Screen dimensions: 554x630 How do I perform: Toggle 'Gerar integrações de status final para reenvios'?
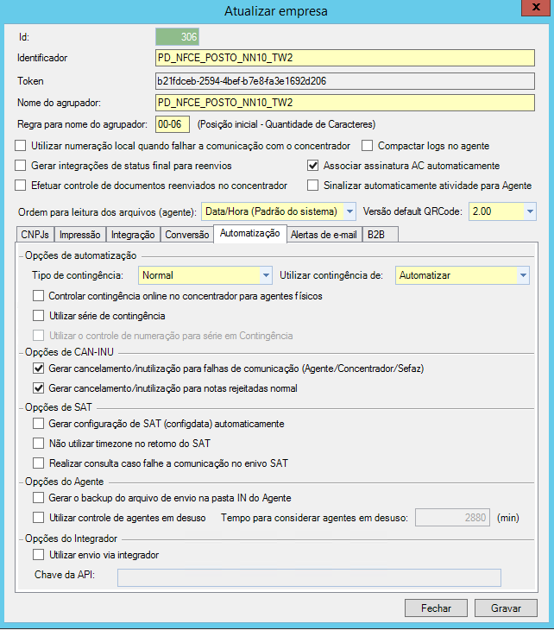pyautogui.click(x=22, y=166)
